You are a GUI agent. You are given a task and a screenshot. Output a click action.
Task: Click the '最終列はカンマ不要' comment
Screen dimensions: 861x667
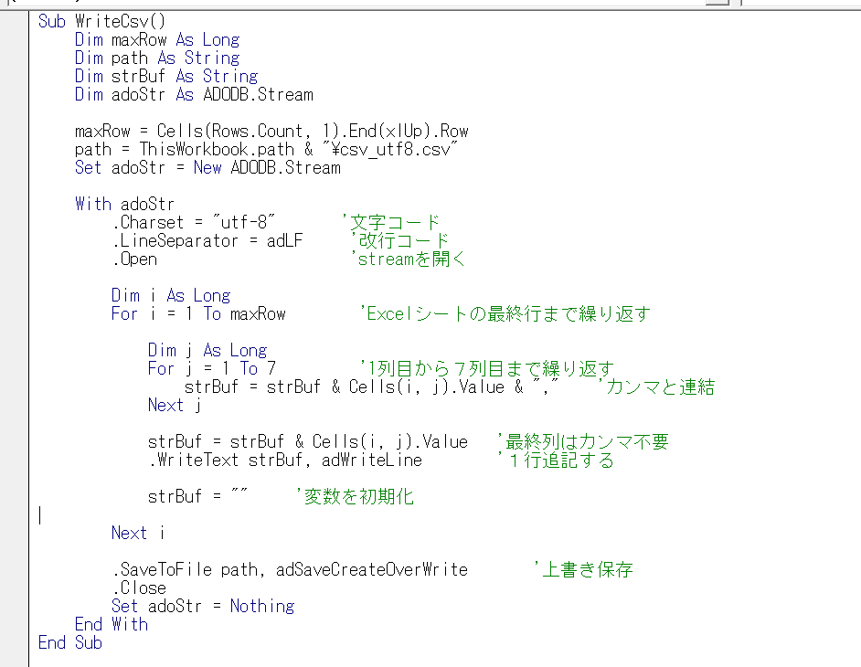click(x=583, y=442)
